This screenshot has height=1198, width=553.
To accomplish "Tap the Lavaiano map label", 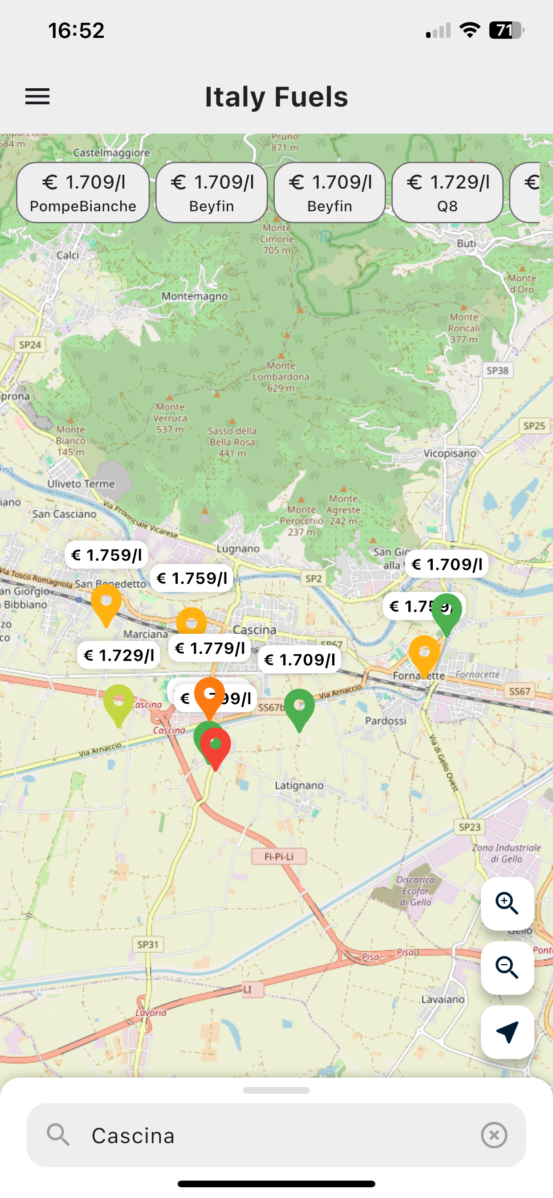I will coord(443,999).
